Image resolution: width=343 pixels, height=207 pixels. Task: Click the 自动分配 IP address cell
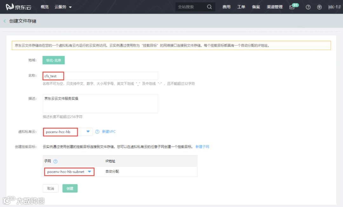pyautogui.click(x=112, y=171)
